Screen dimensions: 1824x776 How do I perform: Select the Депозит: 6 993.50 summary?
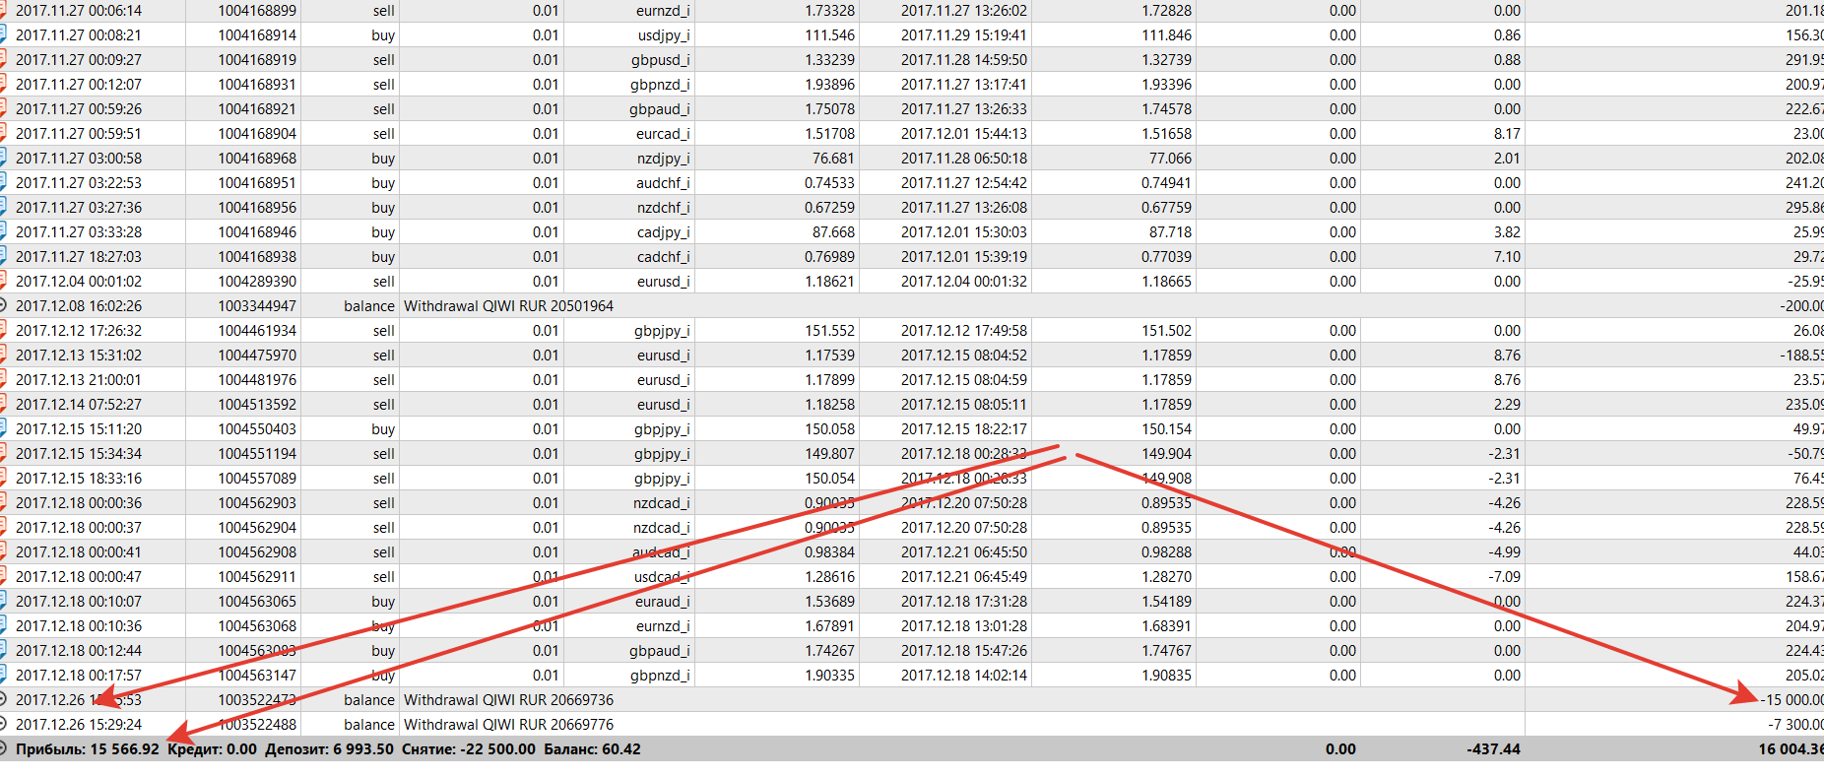(x=329, y=748)
